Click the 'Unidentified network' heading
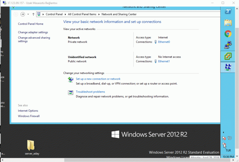Screen dimensions: 239x162 coord(82,57)
